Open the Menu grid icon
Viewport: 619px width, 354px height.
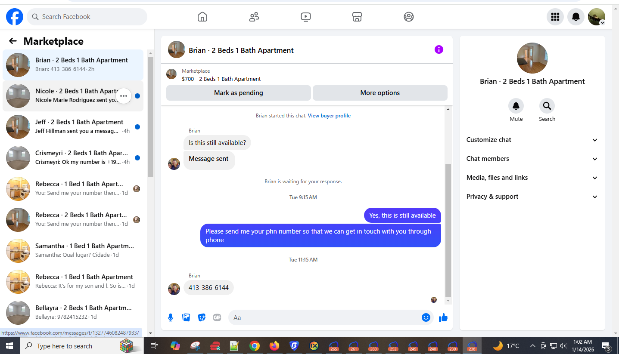pos(555,17)
